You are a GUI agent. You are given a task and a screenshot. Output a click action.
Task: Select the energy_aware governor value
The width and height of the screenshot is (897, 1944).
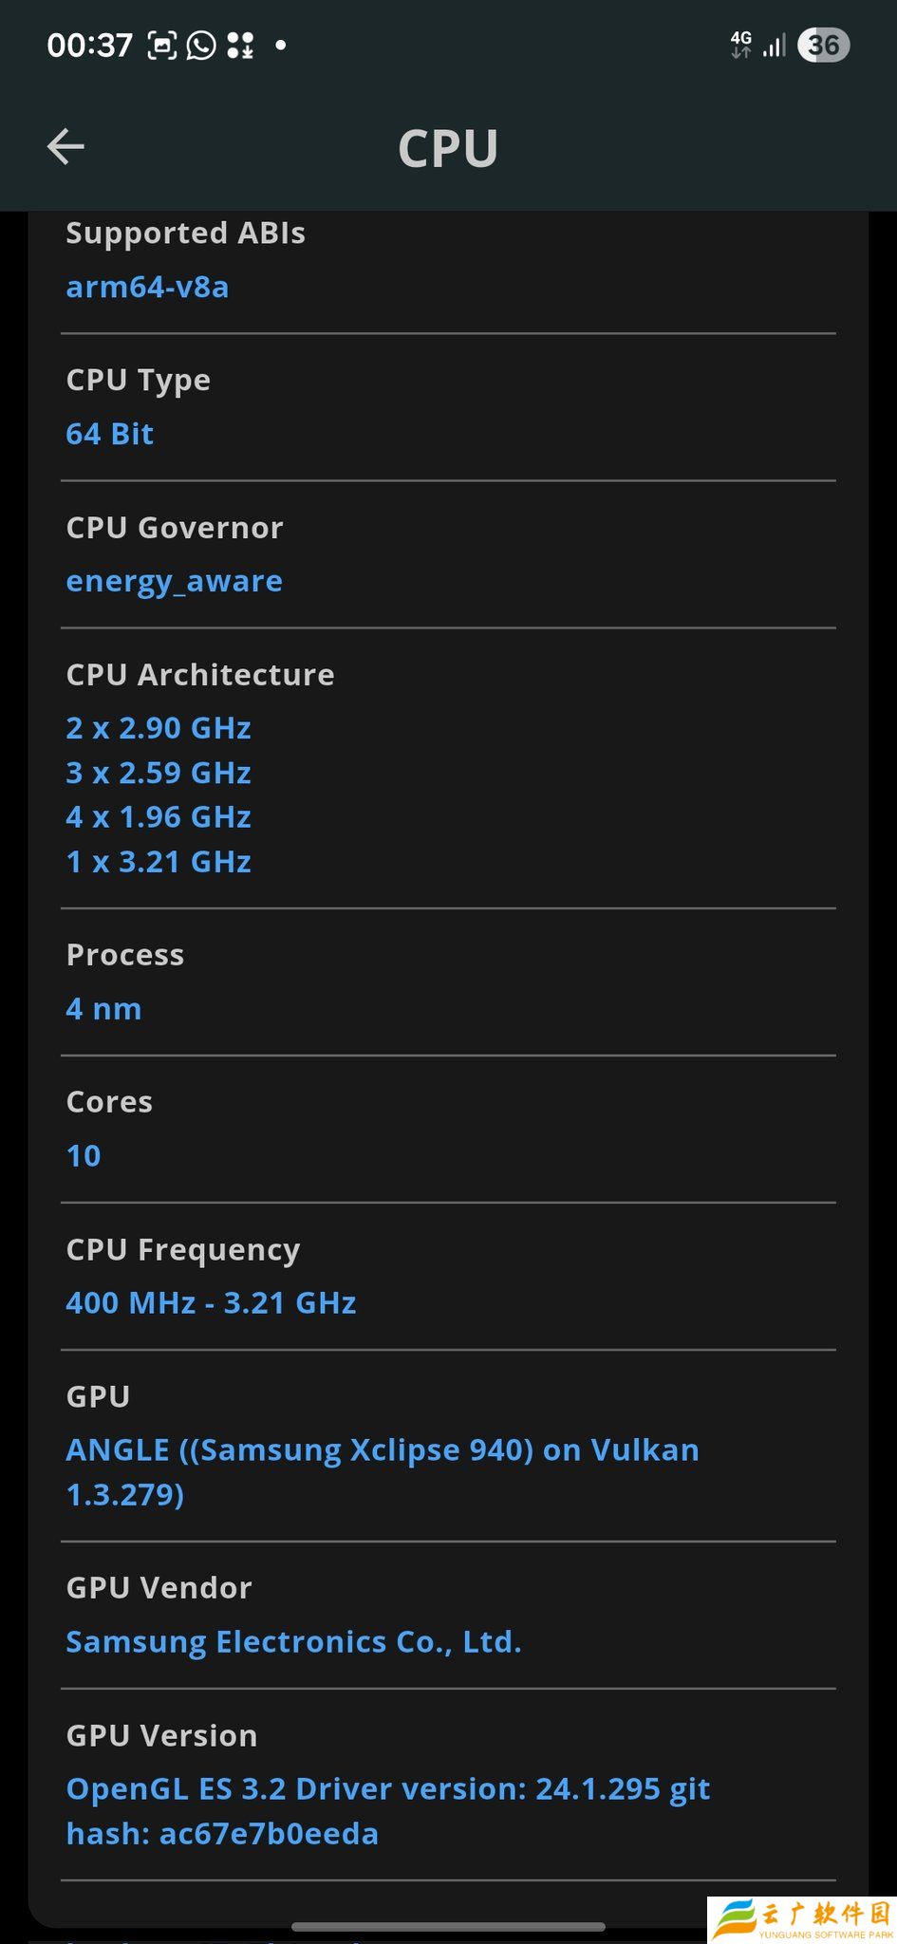[175, 581]
